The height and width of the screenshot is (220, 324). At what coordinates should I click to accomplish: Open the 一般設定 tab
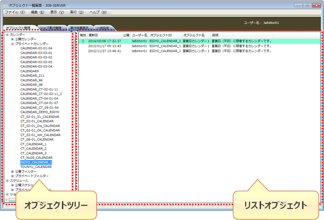[x=103, y=28]
